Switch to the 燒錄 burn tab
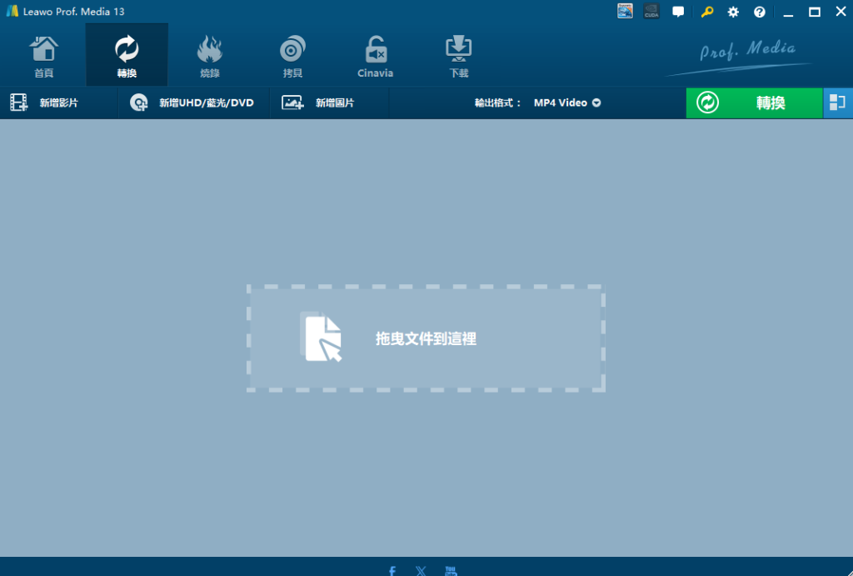853x576 pixels. click(209, 56)
